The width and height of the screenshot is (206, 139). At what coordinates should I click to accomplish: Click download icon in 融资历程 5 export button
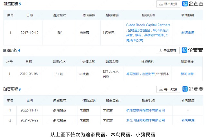pos(161,4)
